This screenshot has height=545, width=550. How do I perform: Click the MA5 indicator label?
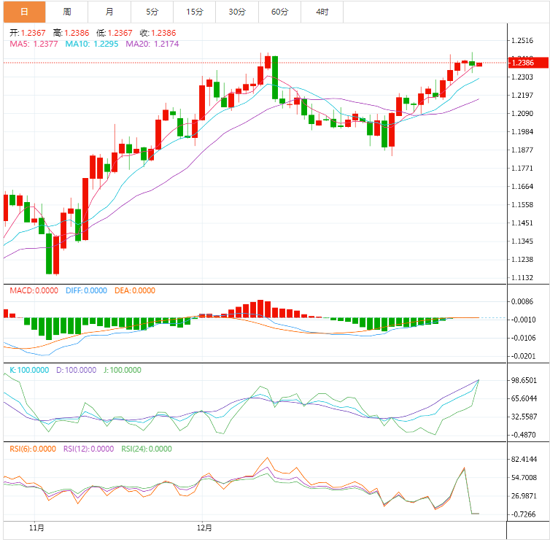pos(34,45)
